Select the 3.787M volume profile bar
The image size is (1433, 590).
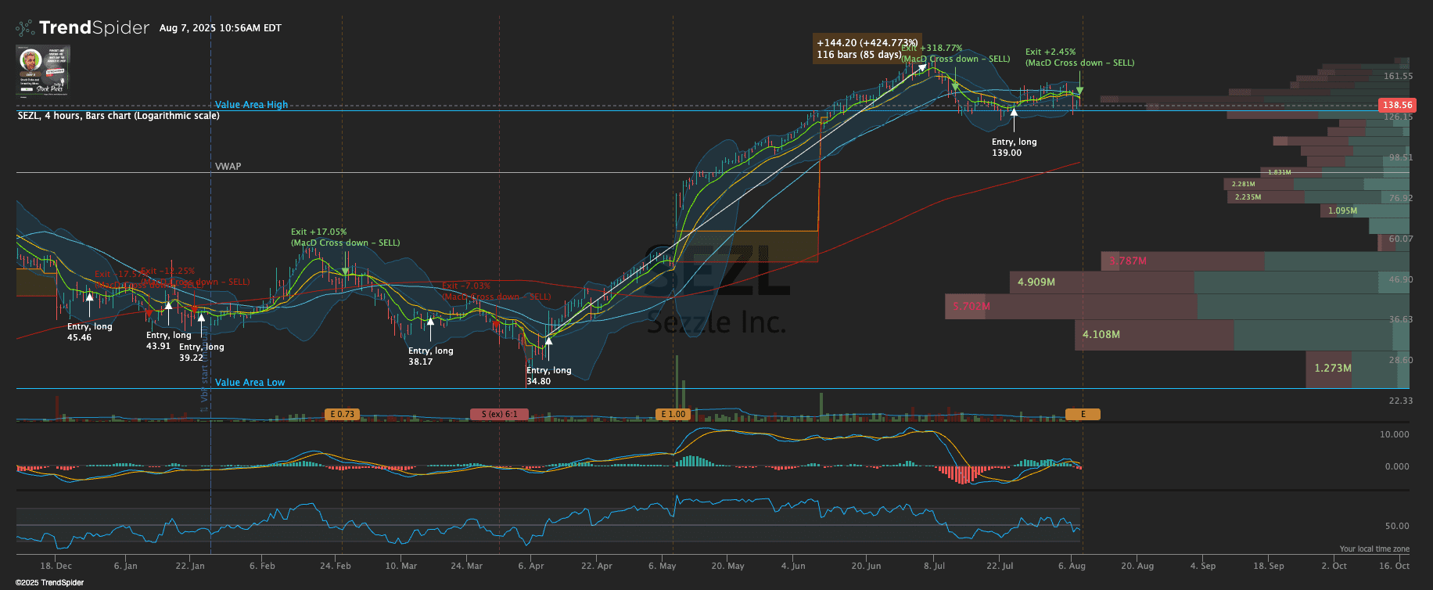click(1255, 261)
